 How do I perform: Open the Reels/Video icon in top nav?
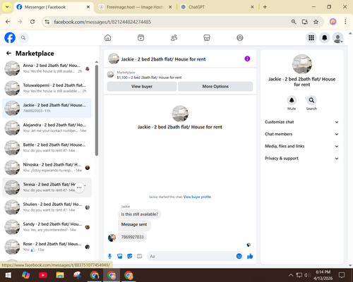tap(140, 37)
